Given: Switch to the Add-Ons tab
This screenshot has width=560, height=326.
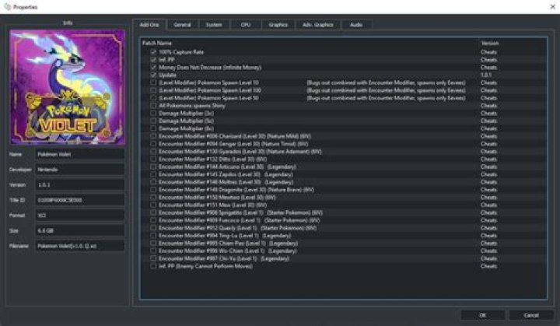Looking at the screenshot, I should tap(149, 25).
